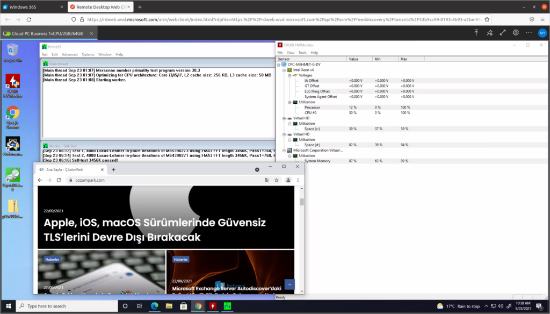Collapse the Voltages node in HWMonitor
The height and width of the screenshot is (314, 550).
point(290,75)
